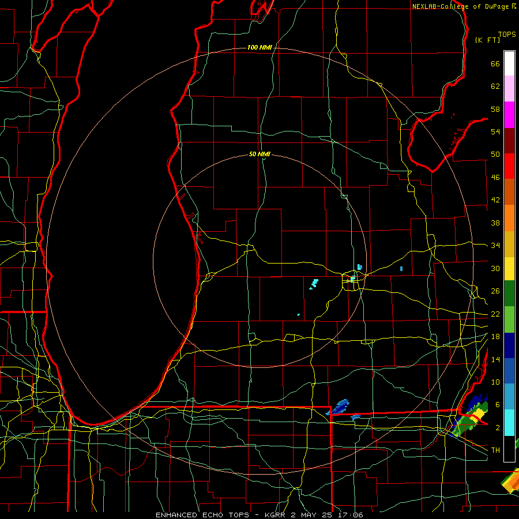This screenshot has height=519, width=519.
Task: Click the 34 value on the legend
Action: coord(495,246)
